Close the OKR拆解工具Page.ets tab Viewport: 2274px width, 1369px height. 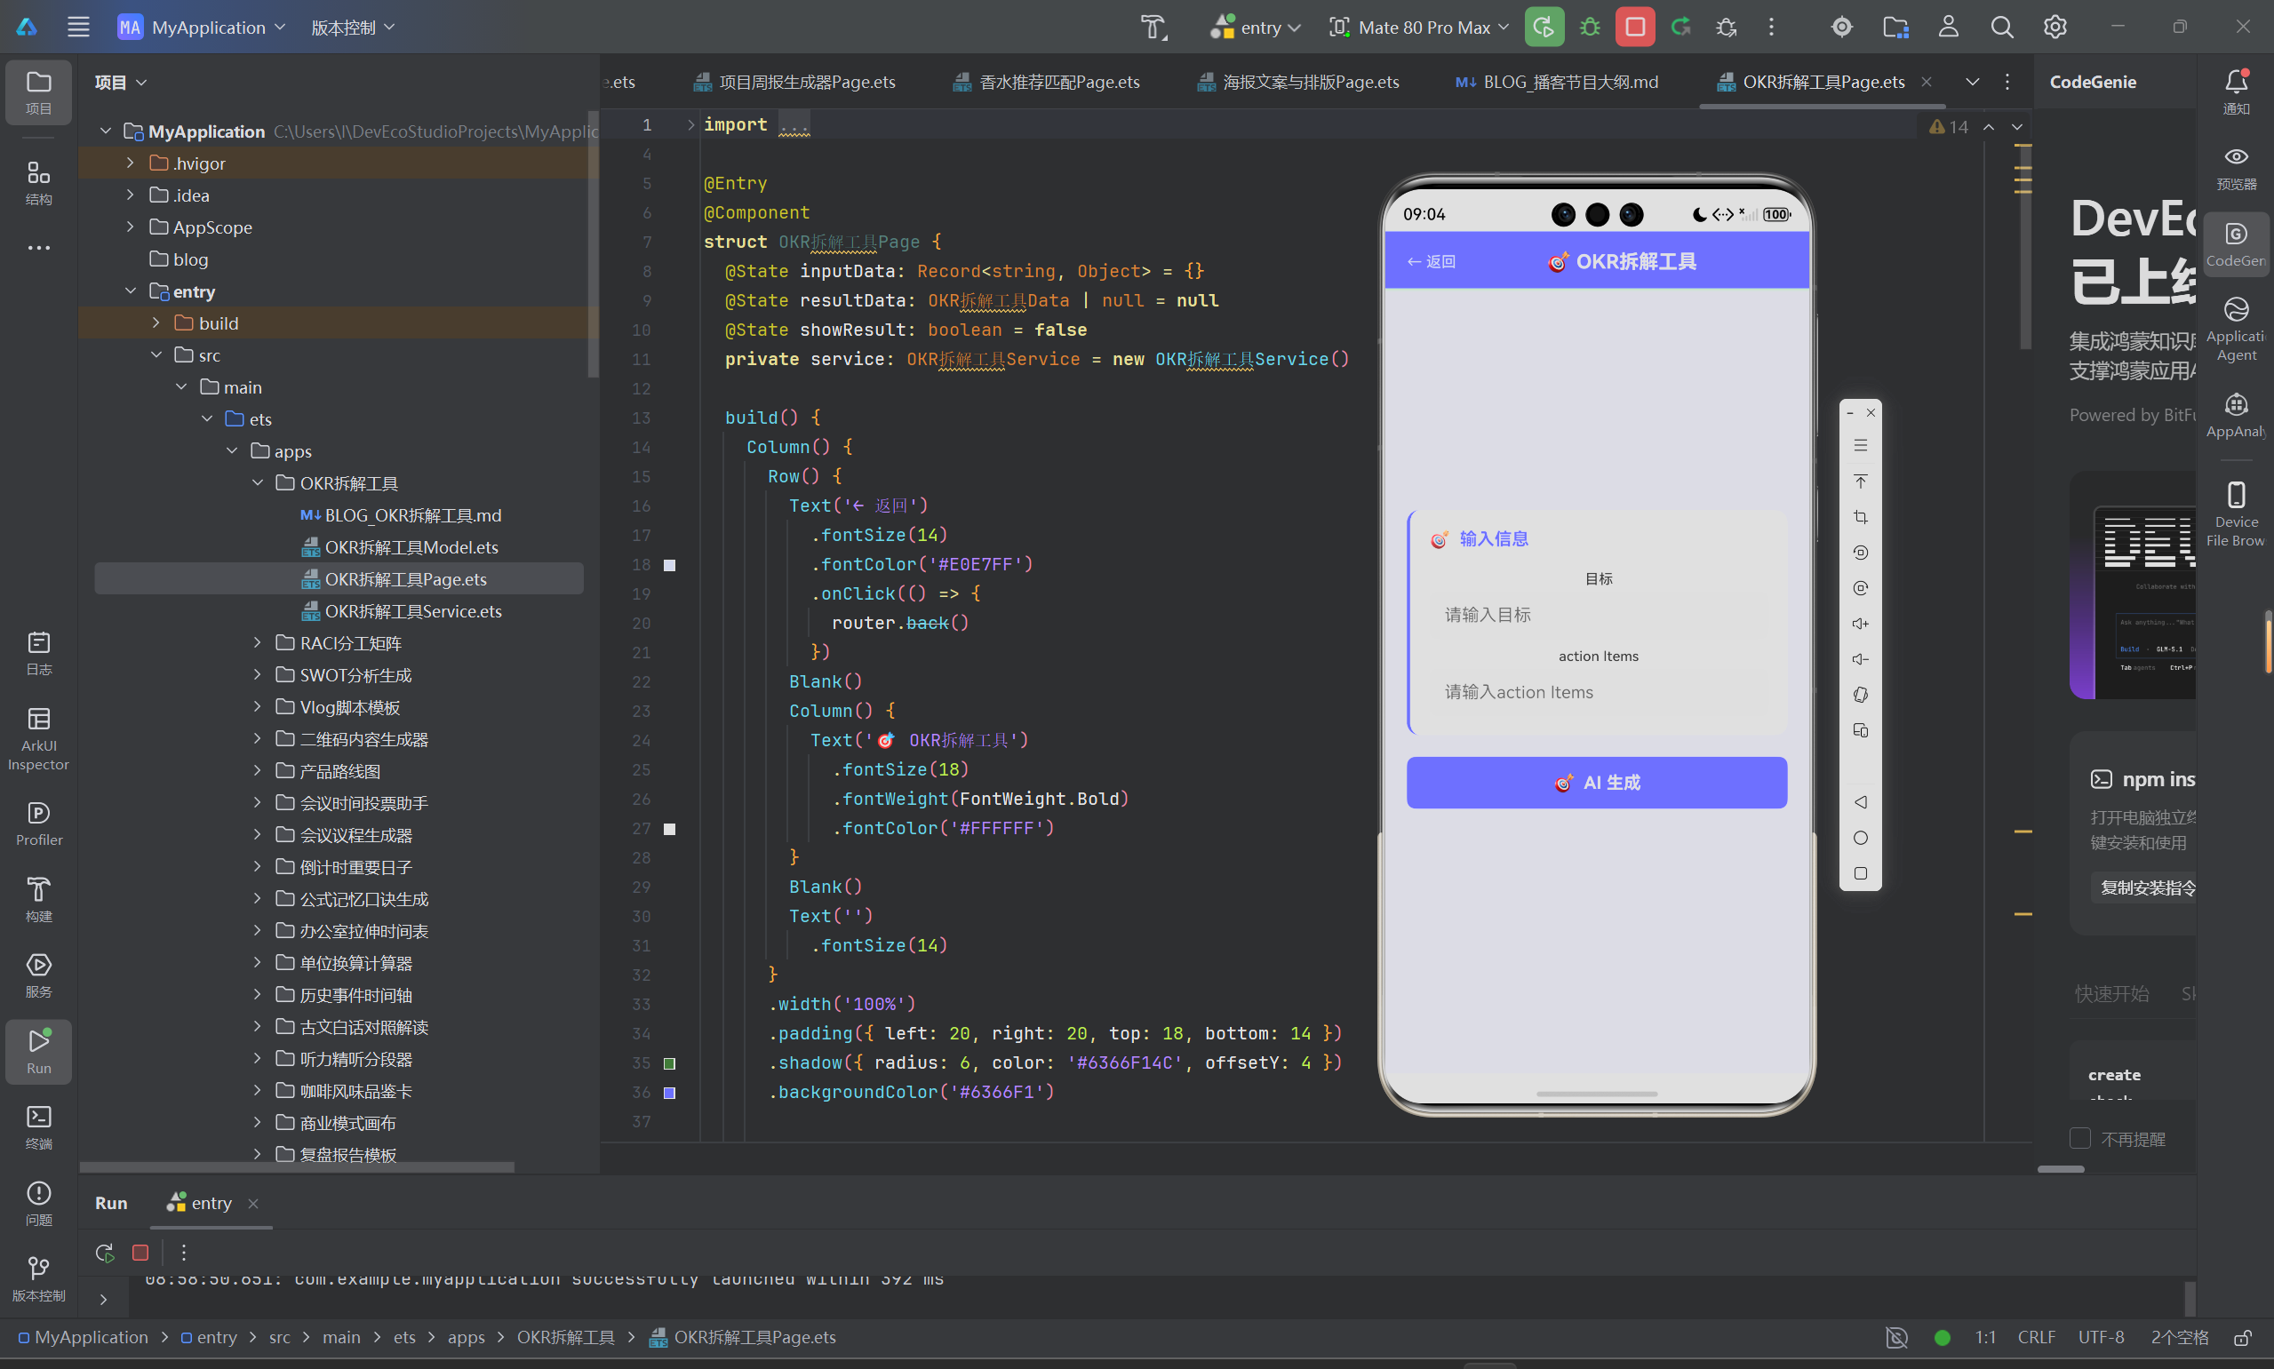(x=1927, y=82)
